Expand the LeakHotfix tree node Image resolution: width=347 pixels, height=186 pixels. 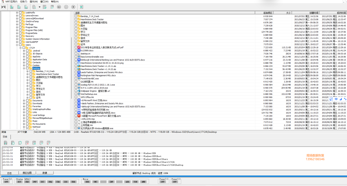tap(17, 13)
